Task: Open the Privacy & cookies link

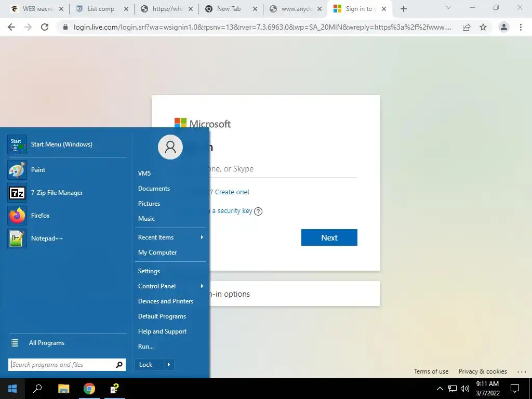Action: (x=483, y=371)
